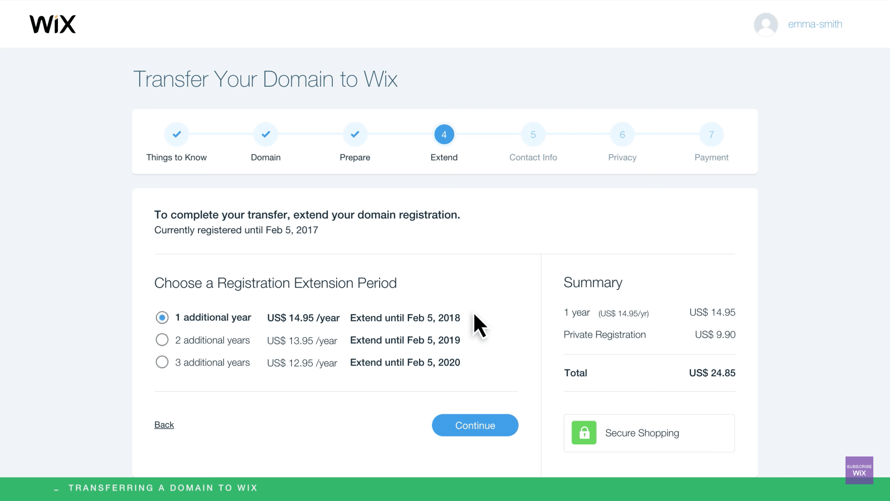This screenshot has width=890, height=501.
Task: Click the US$ 12.95 /year price
Action: 302,363
